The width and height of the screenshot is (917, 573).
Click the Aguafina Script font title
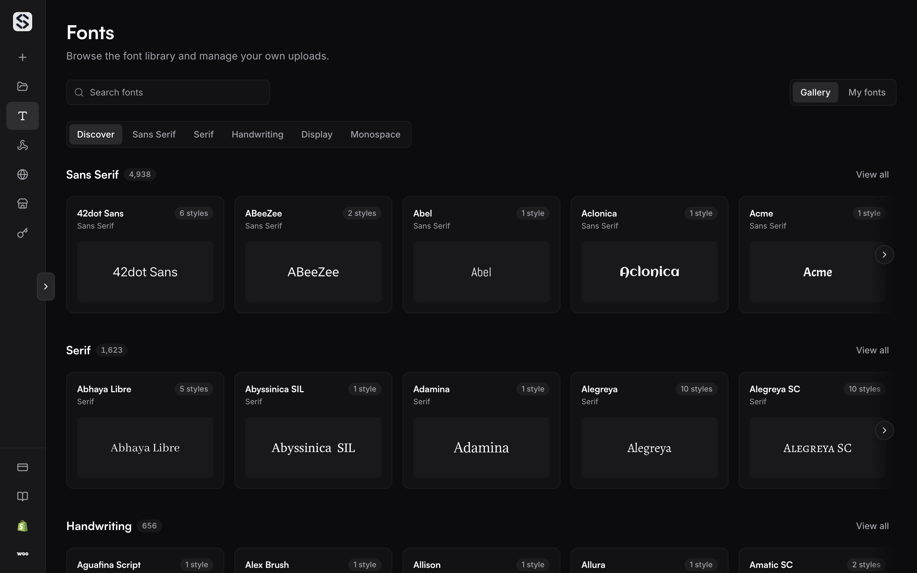[109, 565]
